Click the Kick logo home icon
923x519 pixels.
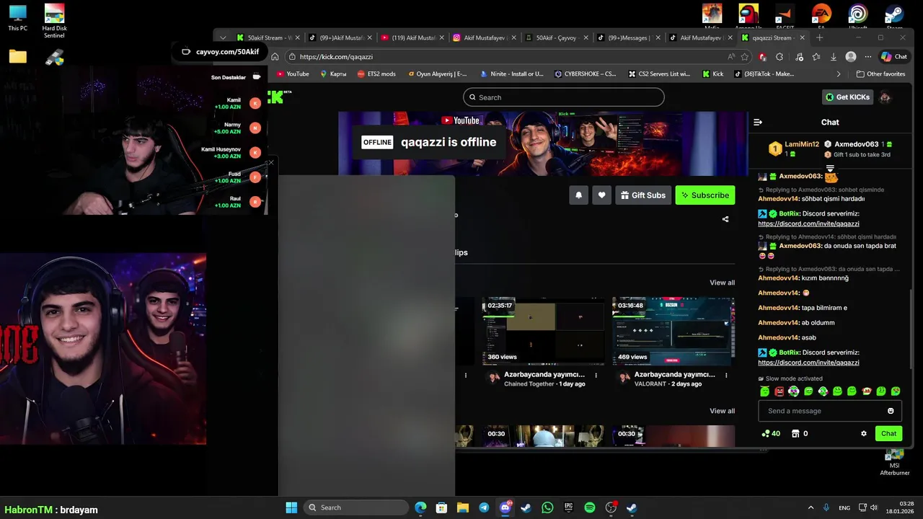point(280,97)
